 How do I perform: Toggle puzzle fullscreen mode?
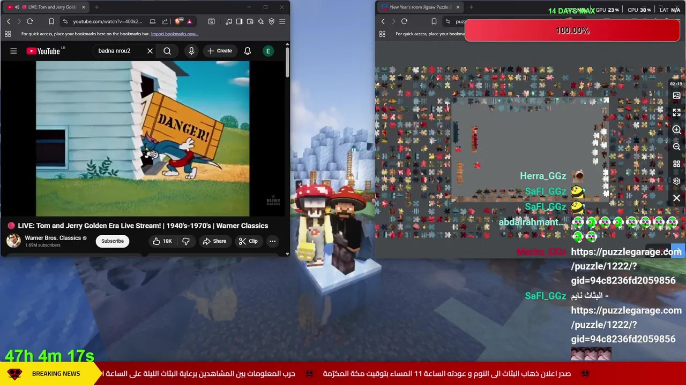pyautogui.click(x=676, y=113)
